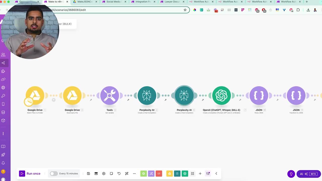Open Connections link icon in sidebar
The height and width of the screenshot is (181, 322).
tap(3, 79)
